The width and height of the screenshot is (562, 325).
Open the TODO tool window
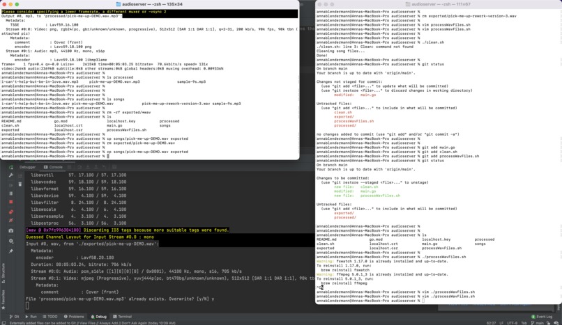click(x=50, y=317)
